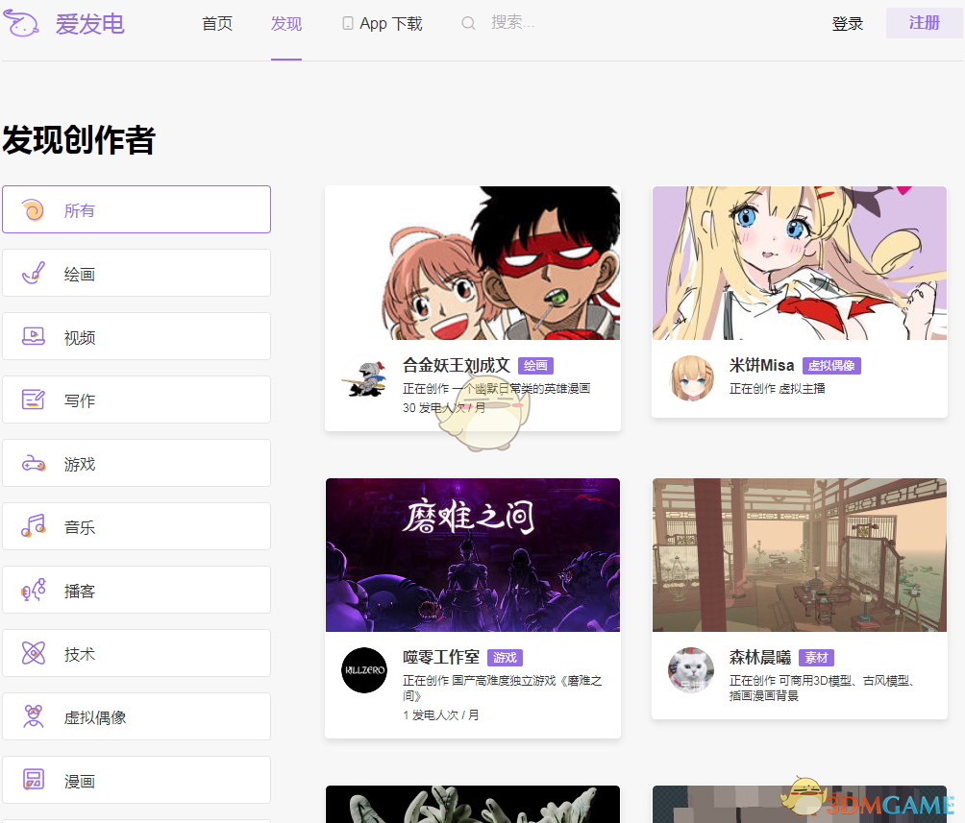Click the 注册 register button
This screenshot has height=823, width=965.
(x=923, y=23)
